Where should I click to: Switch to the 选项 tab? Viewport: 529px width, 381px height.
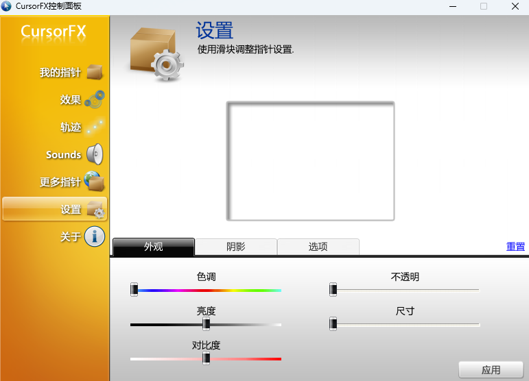(318, 247)
